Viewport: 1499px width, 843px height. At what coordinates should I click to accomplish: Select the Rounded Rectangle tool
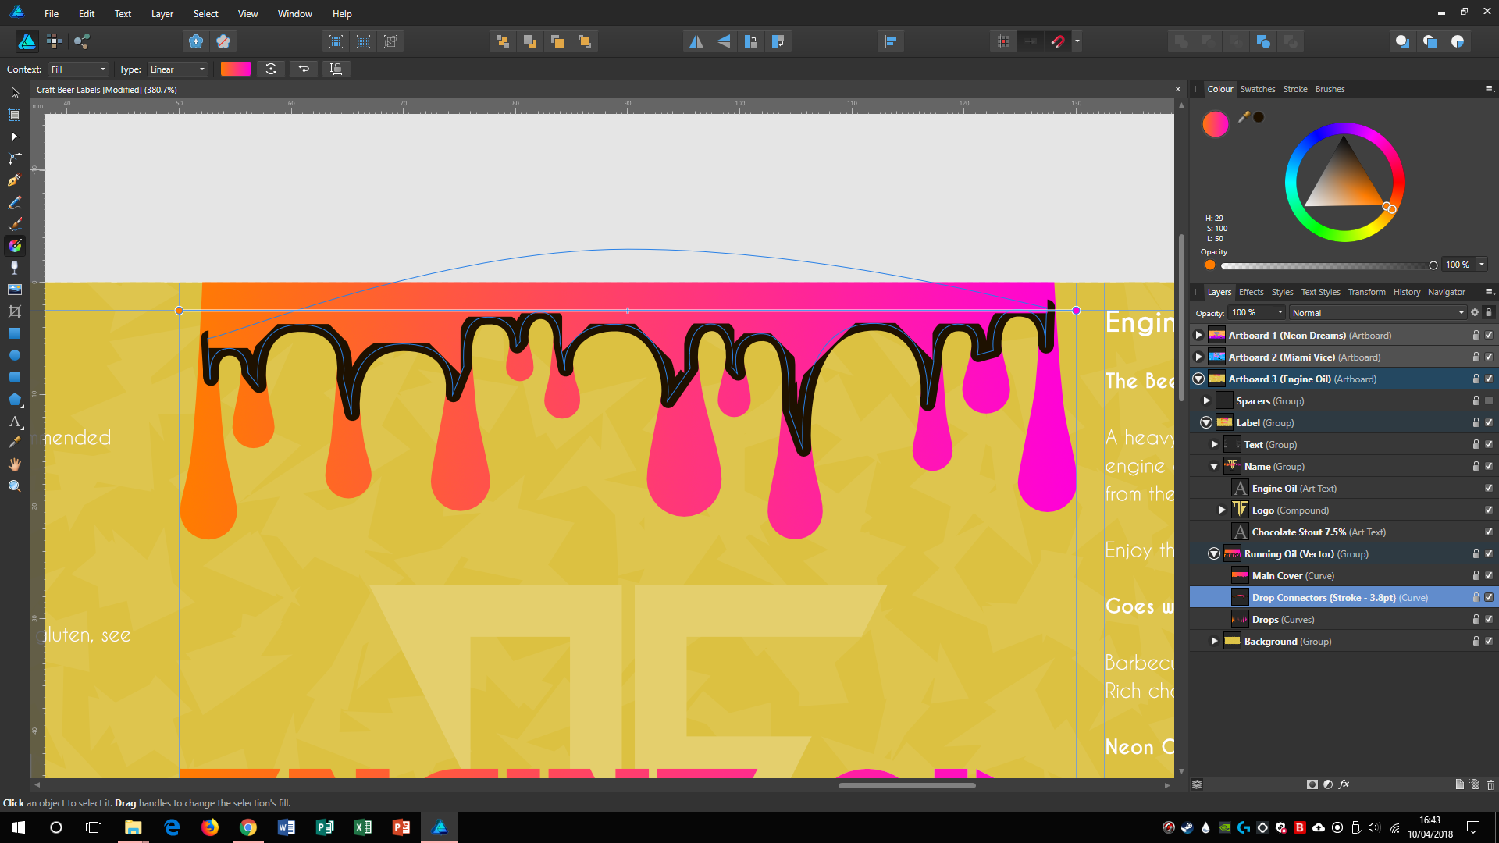(x=15, y=377)
